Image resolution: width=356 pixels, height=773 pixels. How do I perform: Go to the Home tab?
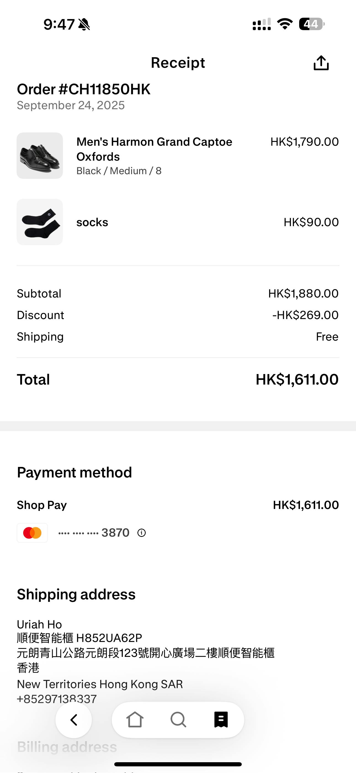[135, 720]
